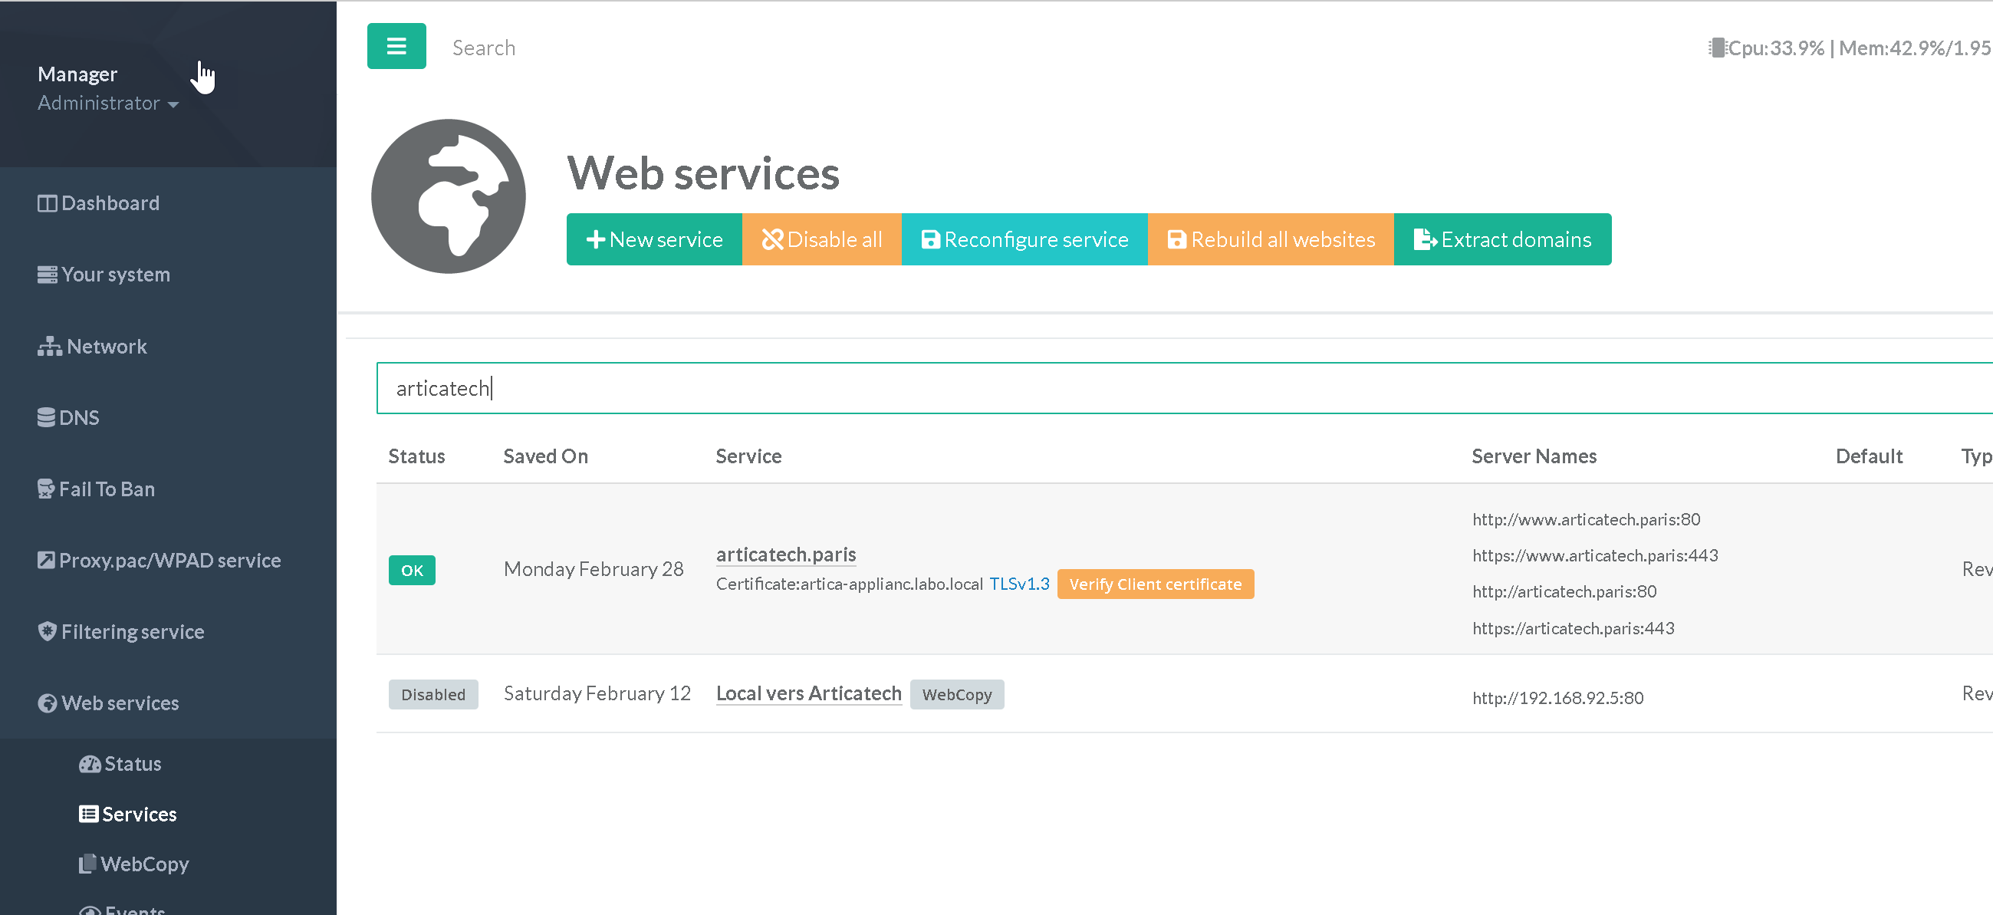Open the articatech.paris service link

(785, 555)
